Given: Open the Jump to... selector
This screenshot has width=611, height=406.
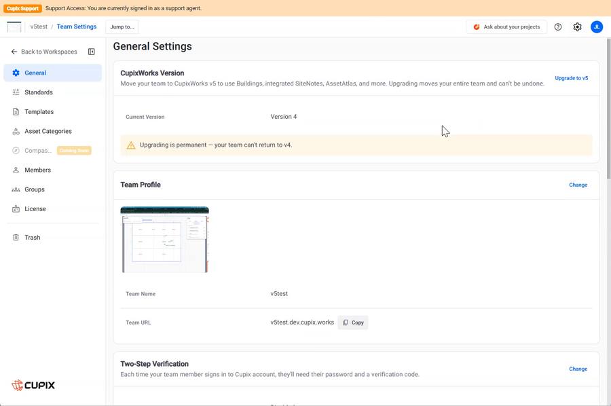Looking at the screenshot, I should [x=122, y=27].
